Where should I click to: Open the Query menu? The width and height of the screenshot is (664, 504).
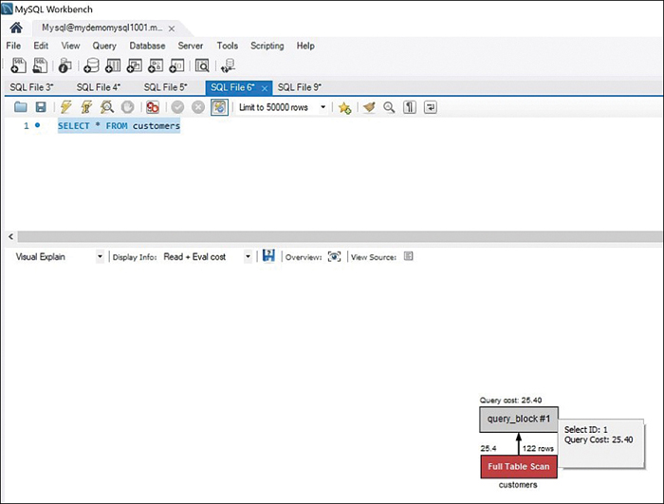point(104,46)
